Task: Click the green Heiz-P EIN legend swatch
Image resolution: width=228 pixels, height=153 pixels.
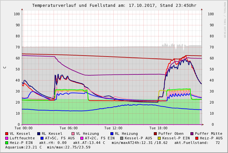Action: coord(7,143)
